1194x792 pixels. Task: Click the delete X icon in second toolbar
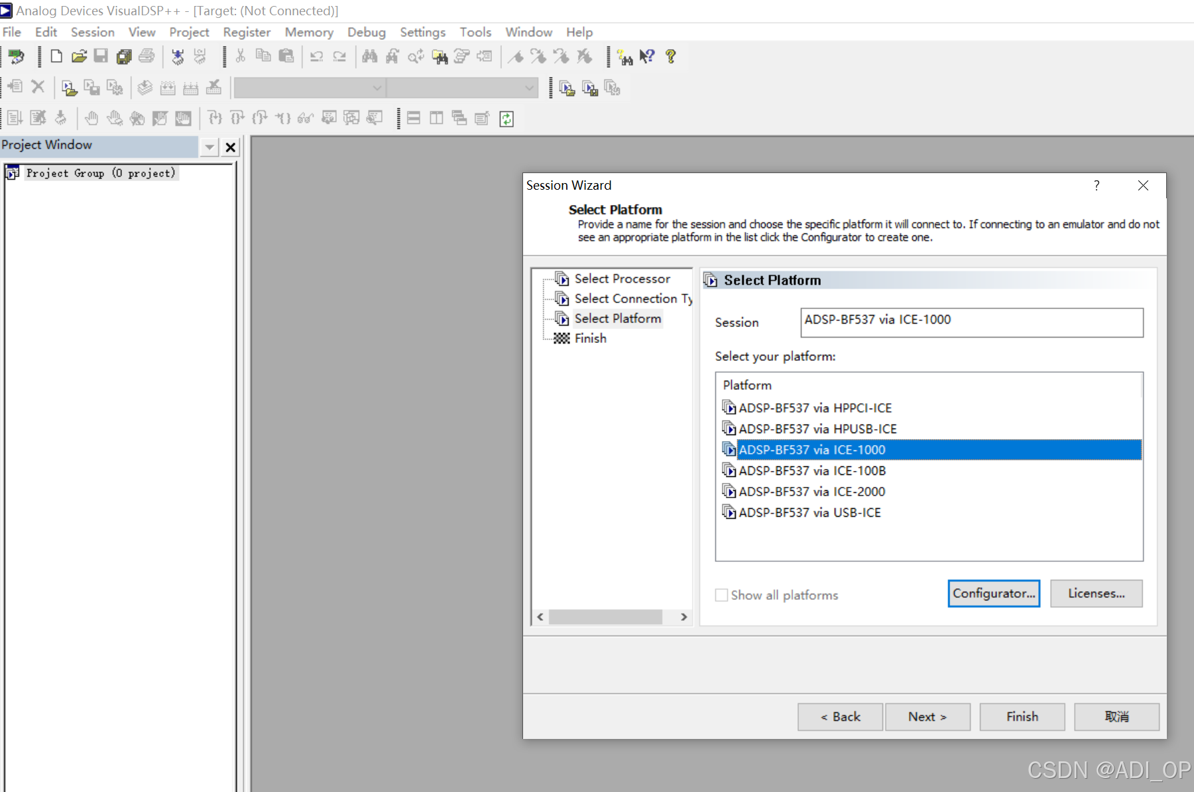(38, 87)
